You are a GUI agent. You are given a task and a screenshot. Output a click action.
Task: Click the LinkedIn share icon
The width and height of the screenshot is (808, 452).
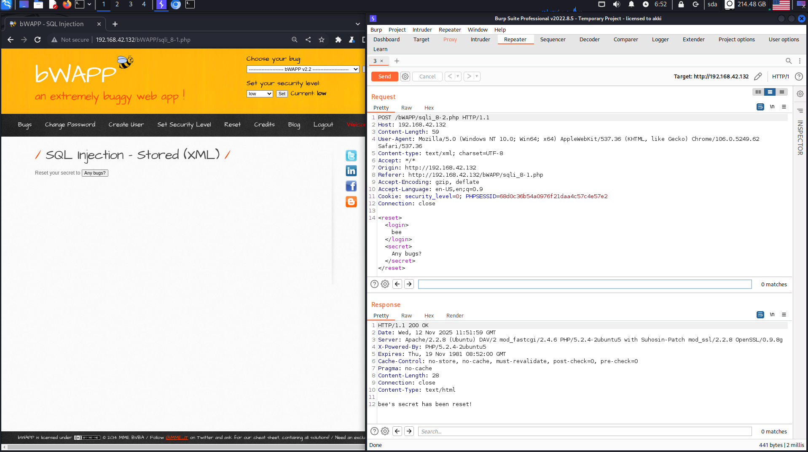(351, 171)
